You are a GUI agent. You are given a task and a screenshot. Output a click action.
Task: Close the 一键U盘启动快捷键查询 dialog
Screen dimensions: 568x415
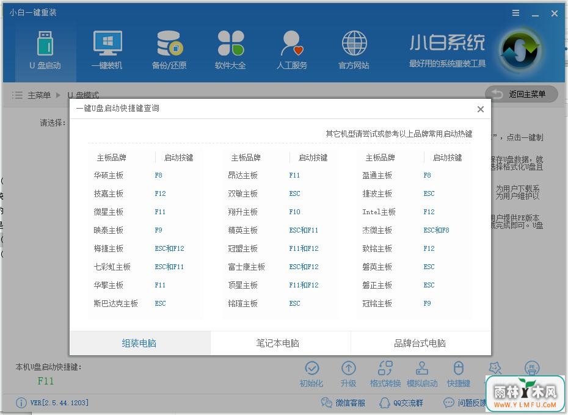[x=481, y=109]
